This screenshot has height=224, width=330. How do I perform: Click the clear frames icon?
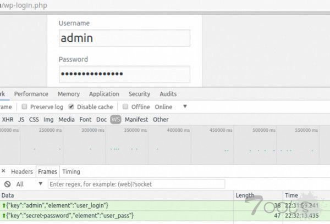point(7,184)
